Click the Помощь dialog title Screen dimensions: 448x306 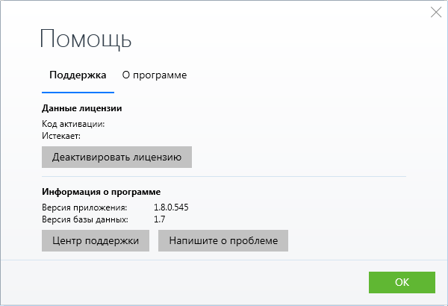[x=86, y=39]
